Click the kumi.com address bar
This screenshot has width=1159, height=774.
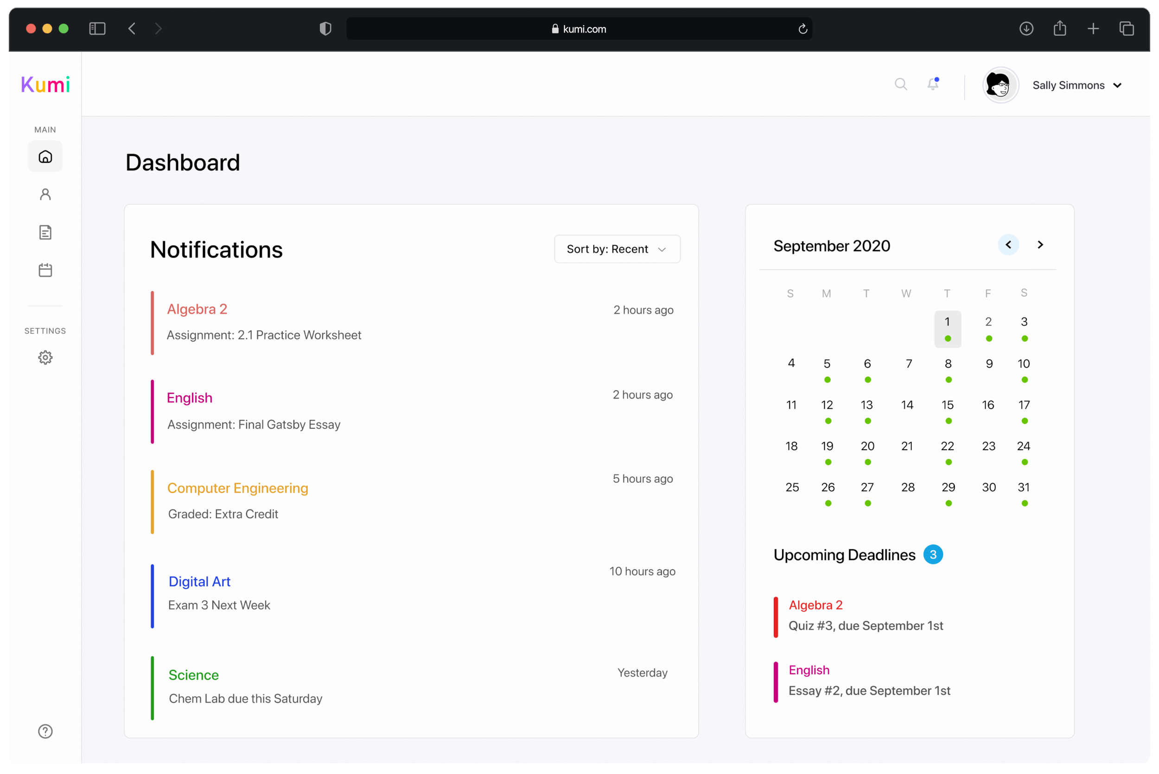(x=579, y=29)
